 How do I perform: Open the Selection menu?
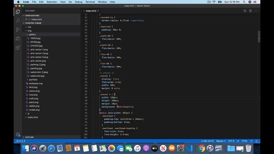point(52,2)
